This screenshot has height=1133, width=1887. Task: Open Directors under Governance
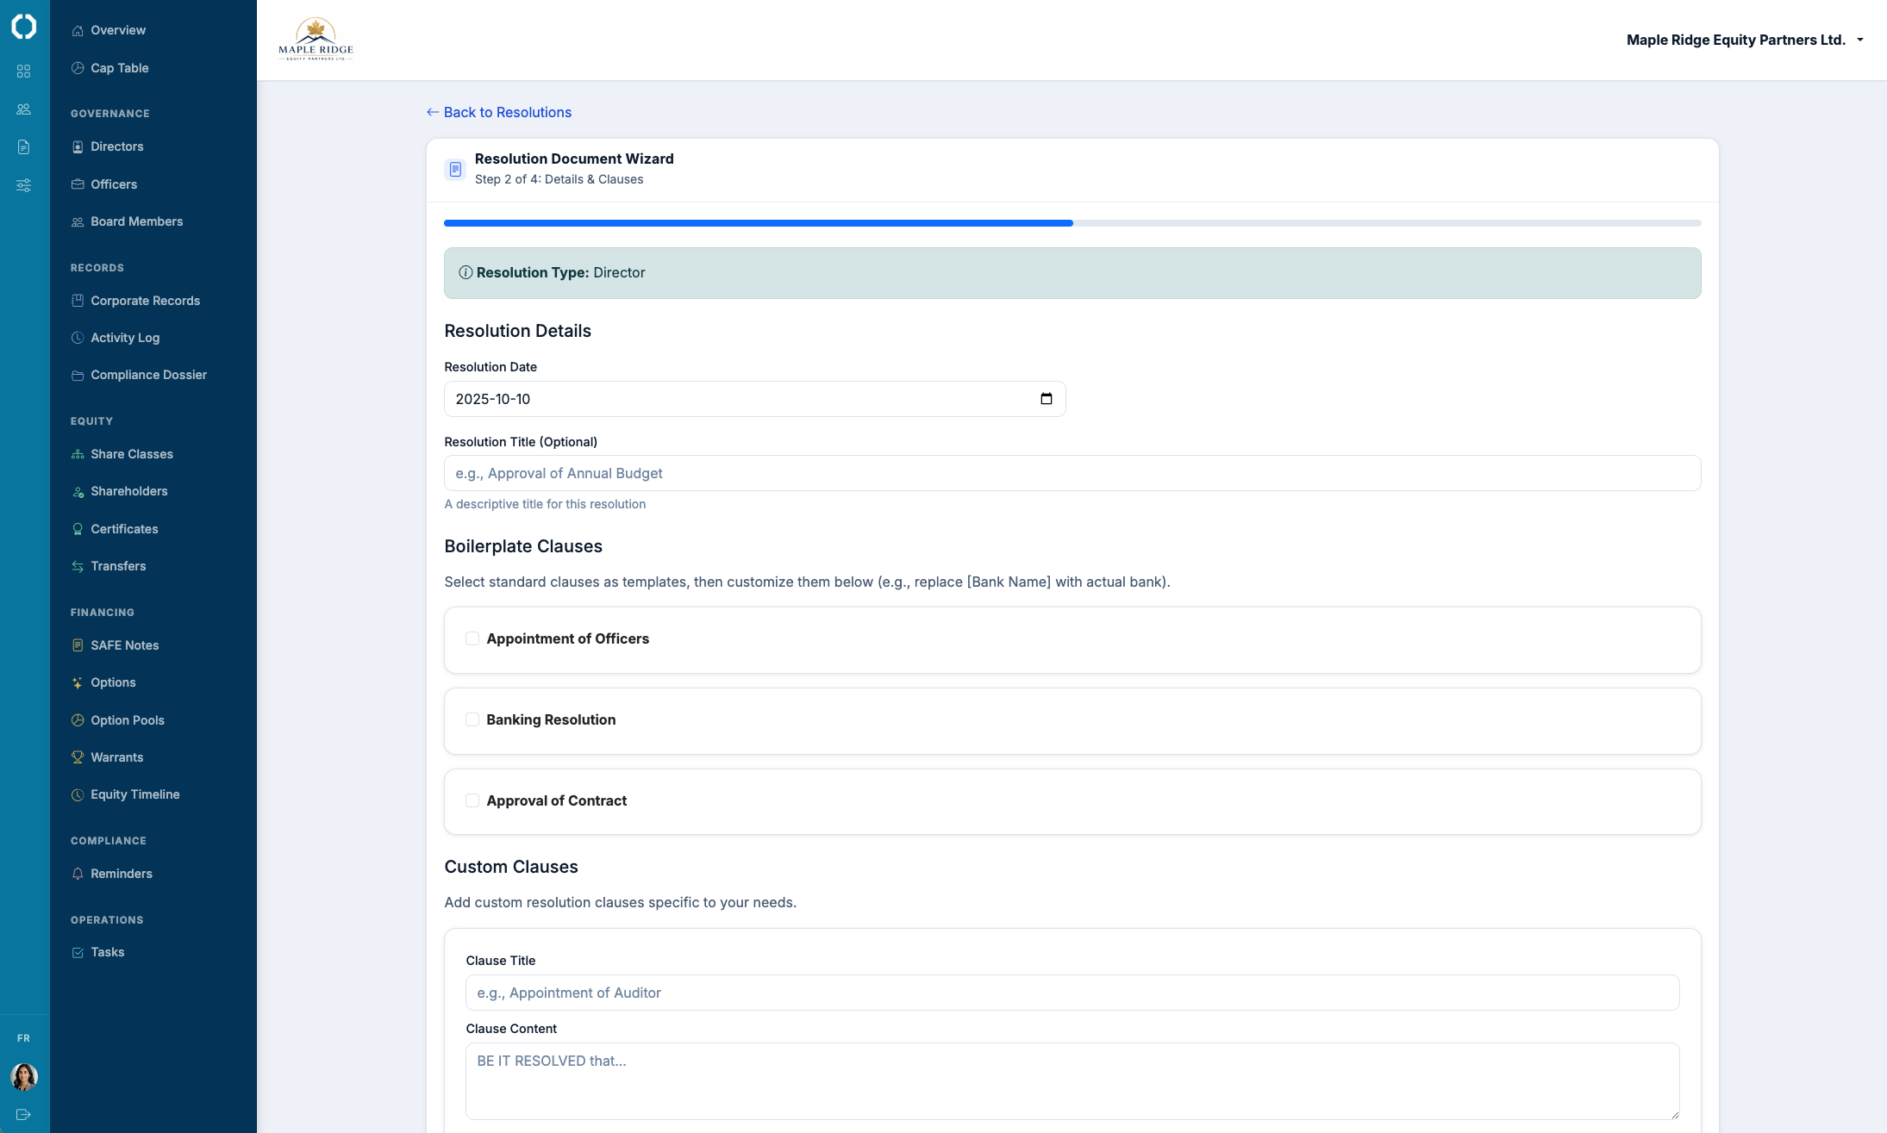117,146
